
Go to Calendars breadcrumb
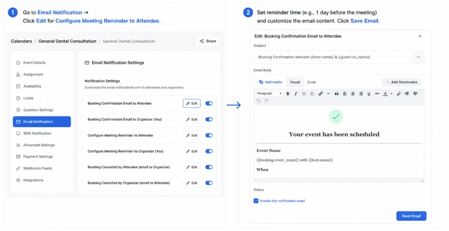21,41
